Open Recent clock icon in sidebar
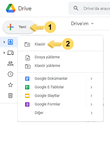 [x=10, y=74]
